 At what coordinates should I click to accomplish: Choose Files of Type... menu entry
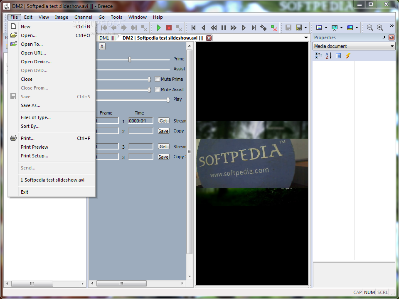pyautogui.click(x=52, y=117)
